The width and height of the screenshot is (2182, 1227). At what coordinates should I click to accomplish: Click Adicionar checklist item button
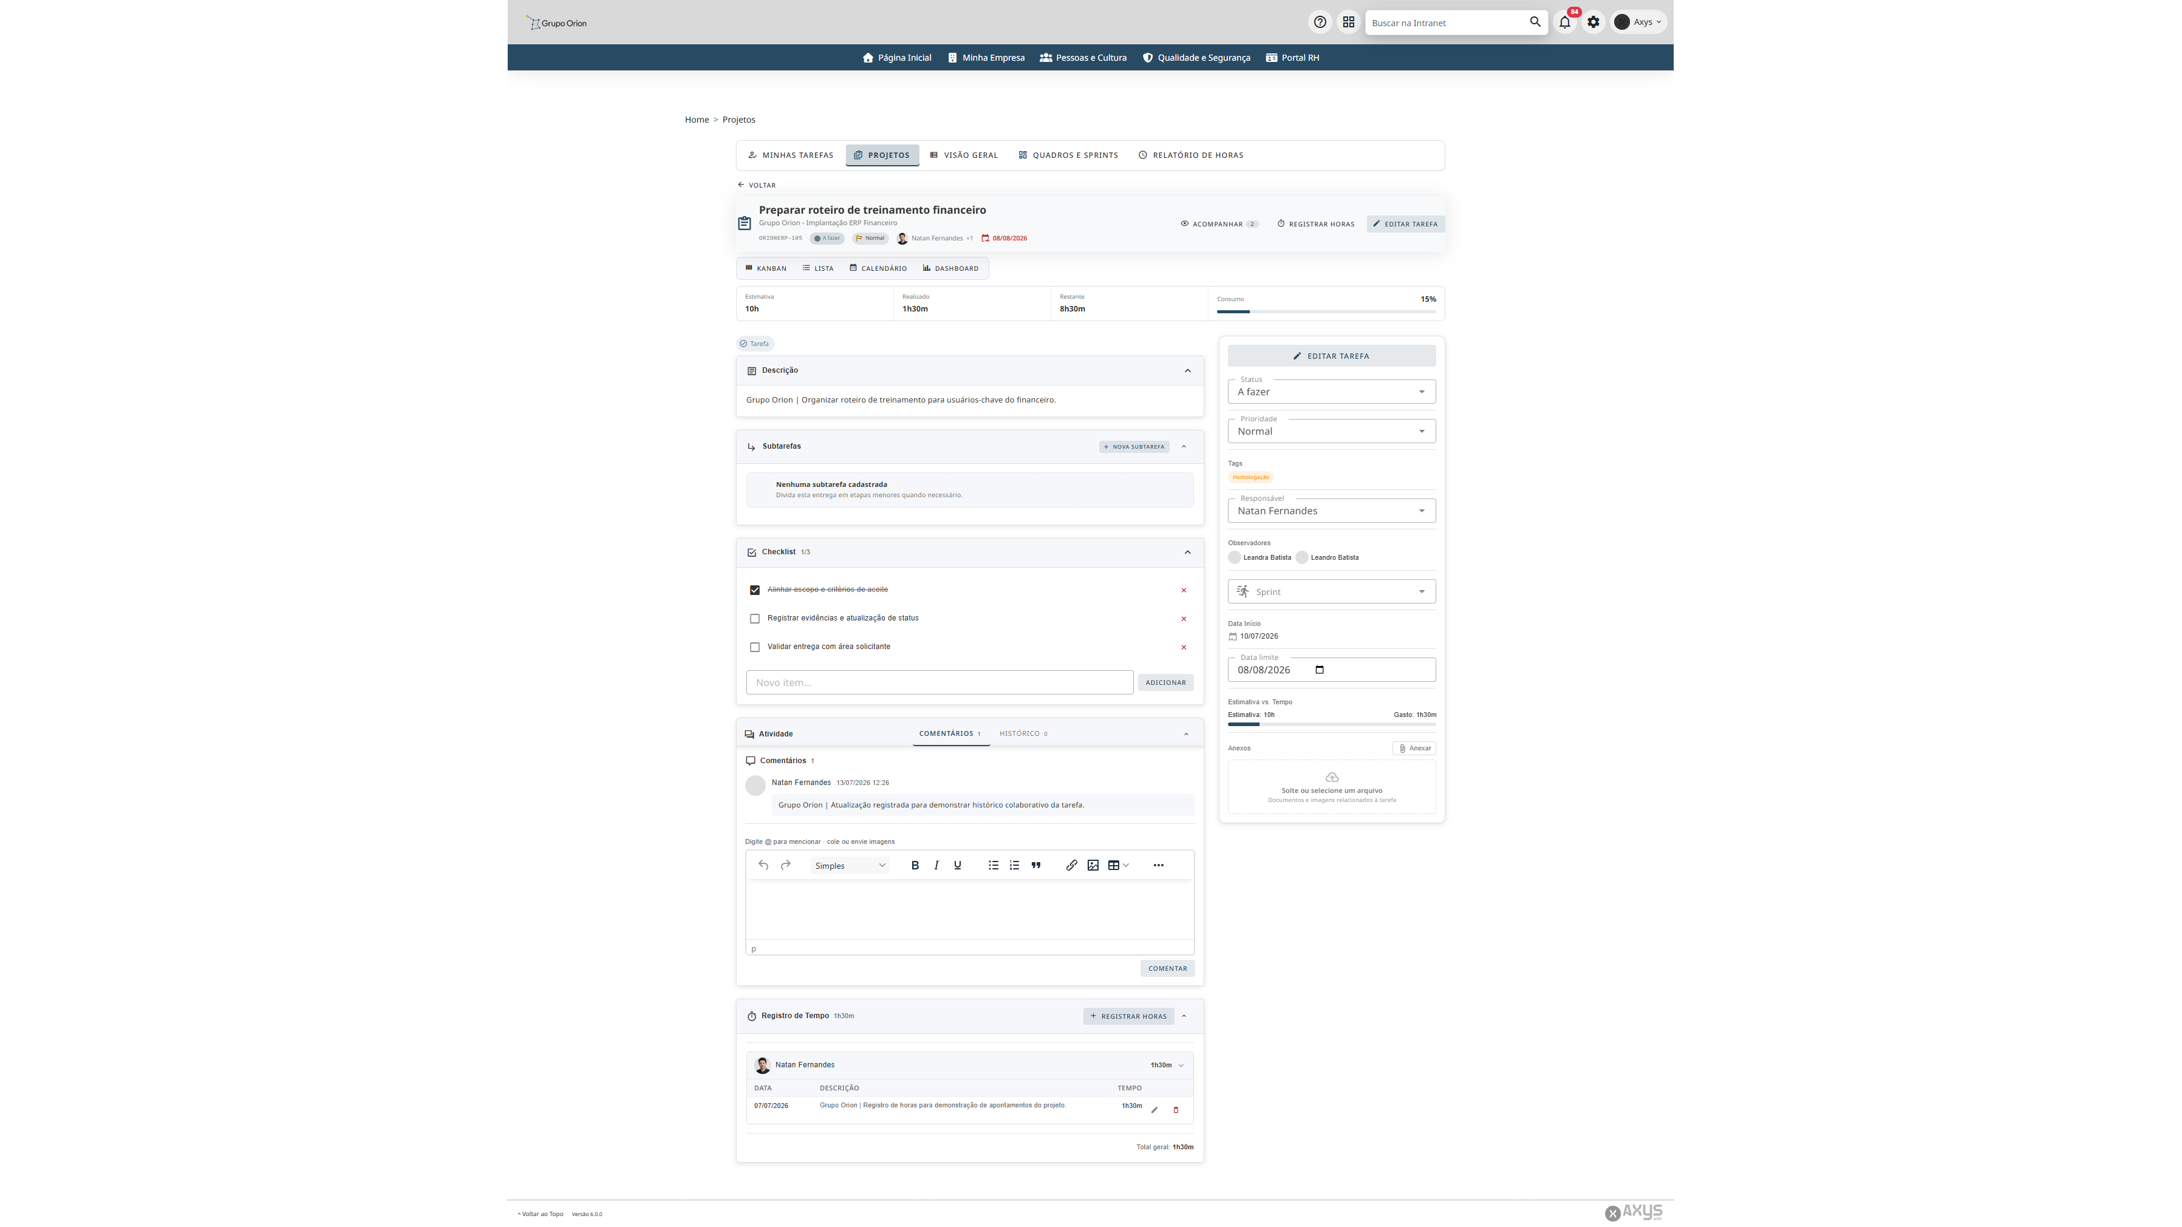(x=1165, y=682)
